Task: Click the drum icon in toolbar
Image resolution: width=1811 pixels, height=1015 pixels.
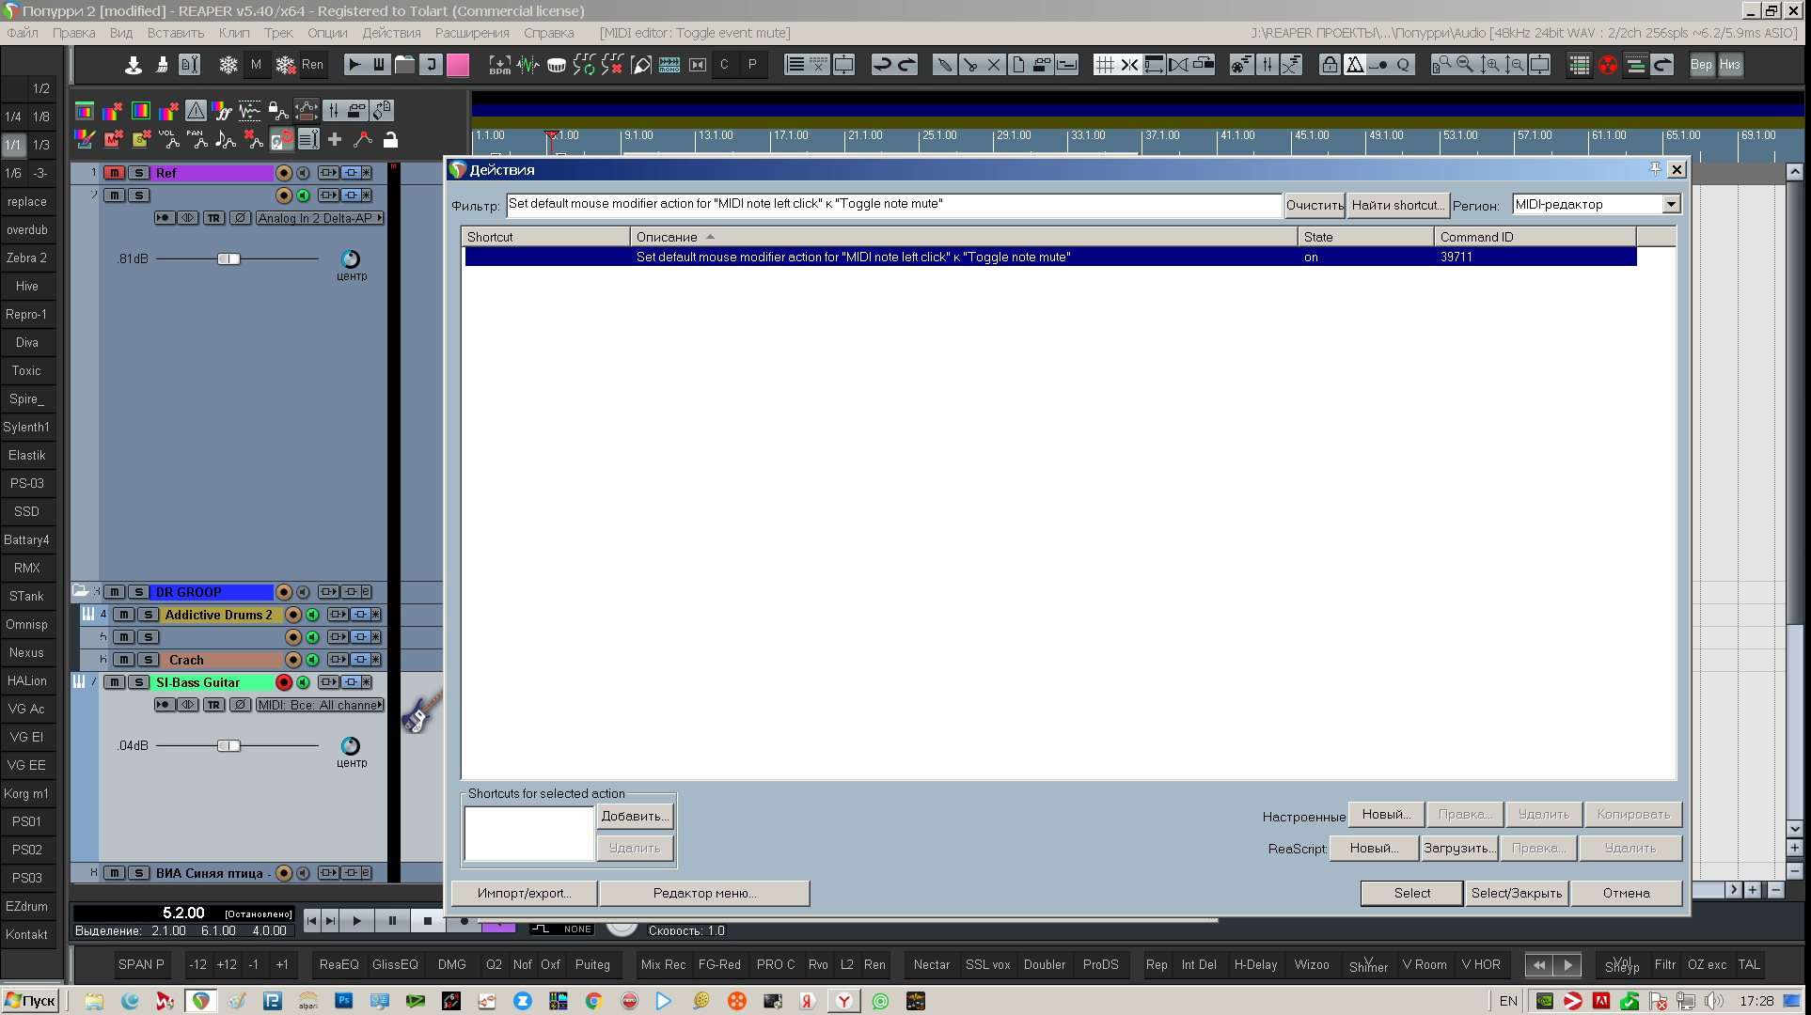Action: 556,65
